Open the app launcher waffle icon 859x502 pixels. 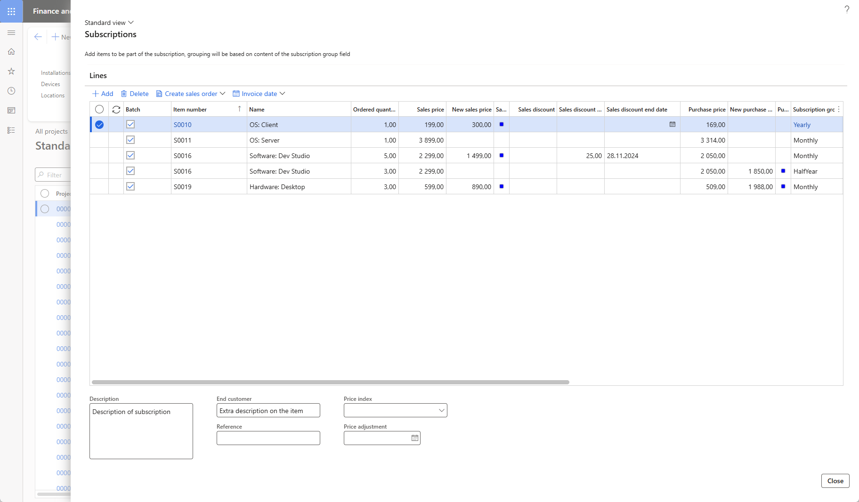11,11
